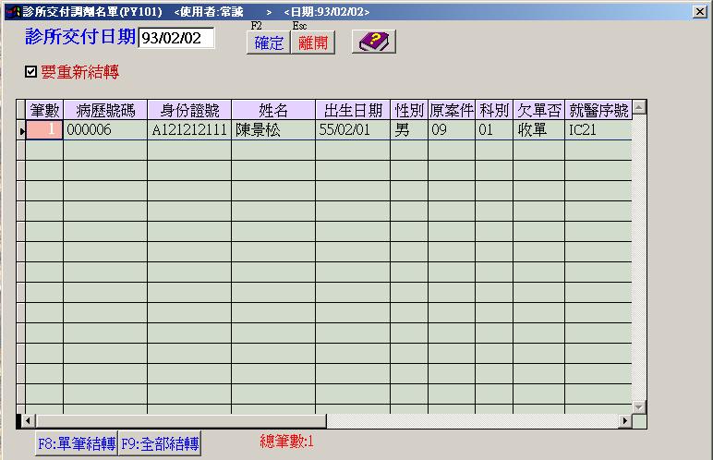Click the grid's scroll down arrow
Viewport: 713px width, 460px height.
(x=638, y=406)
